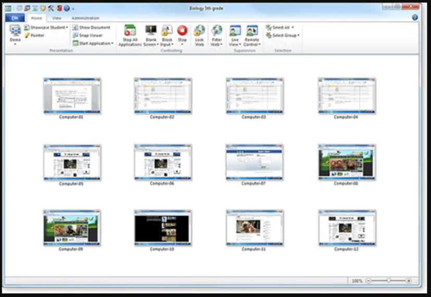Click the Snap Viewer label

point(91,35)
